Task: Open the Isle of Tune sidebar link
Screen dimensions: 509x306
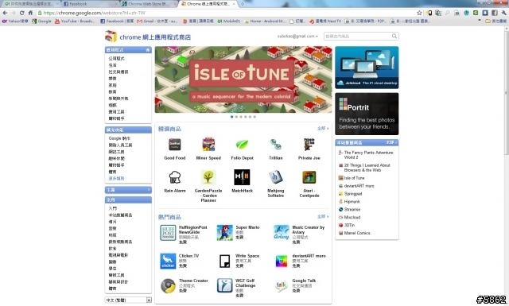Action: tap(354, 178)
